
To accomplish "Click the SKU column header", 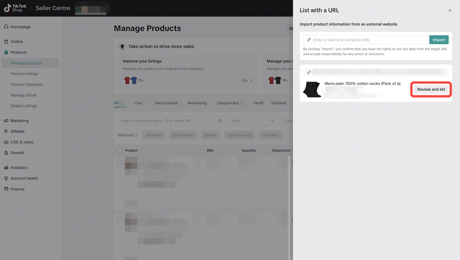I will click(210, 150).
